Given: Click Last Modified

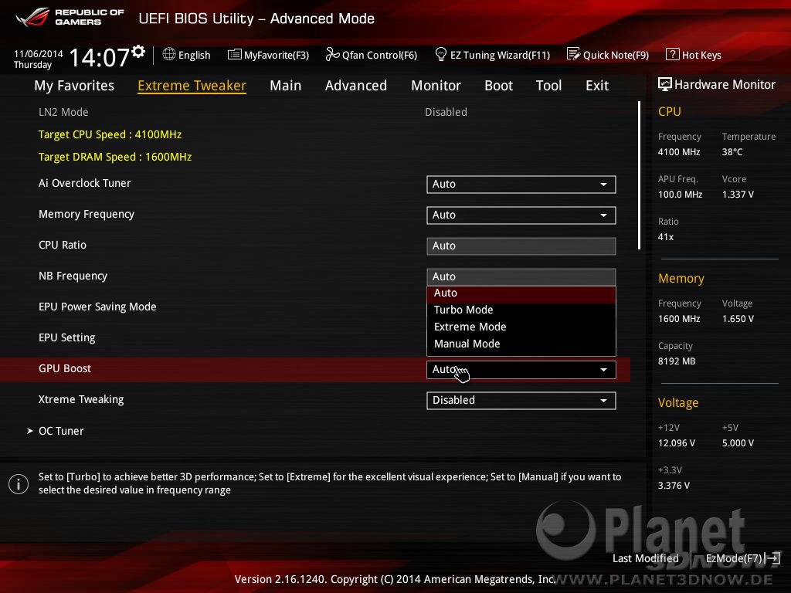Looking at the screenshot, I should tap(646, 558).
